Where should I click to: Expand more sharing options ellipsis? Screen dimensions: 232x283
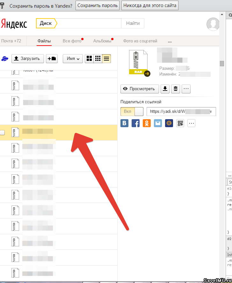coord(191,123)
